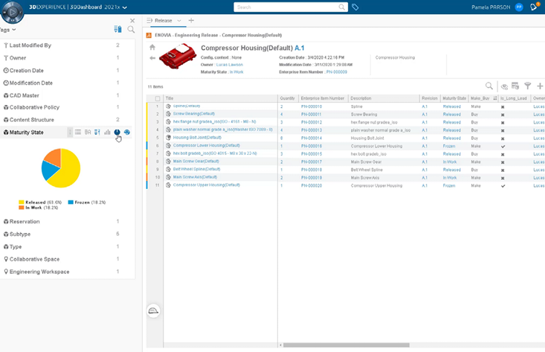Open owner link Lucas Lawson
Viewport: 545px width, 352px height.
230,65
